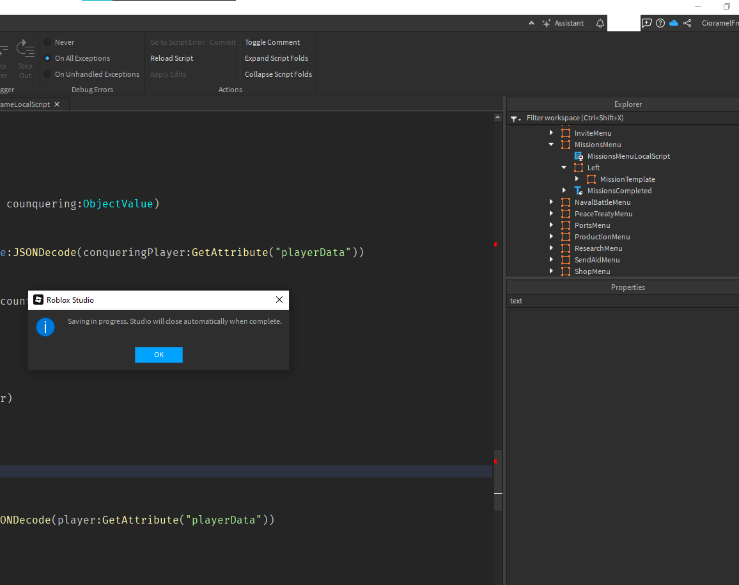This screenshot has height=585, width=739.
Task: Open the feedback chat icon
Action: (x=647, y=23)
